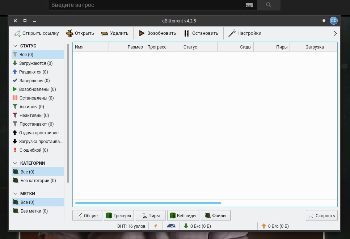This screenshot has height=239, width=350.
Task: Sort by the Статус column header
Action: 199,47
